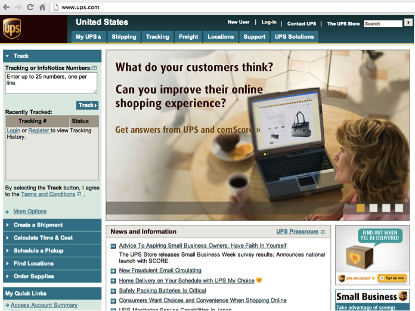
Task: Click the Log-In link
Action: (x=269, y=22)
